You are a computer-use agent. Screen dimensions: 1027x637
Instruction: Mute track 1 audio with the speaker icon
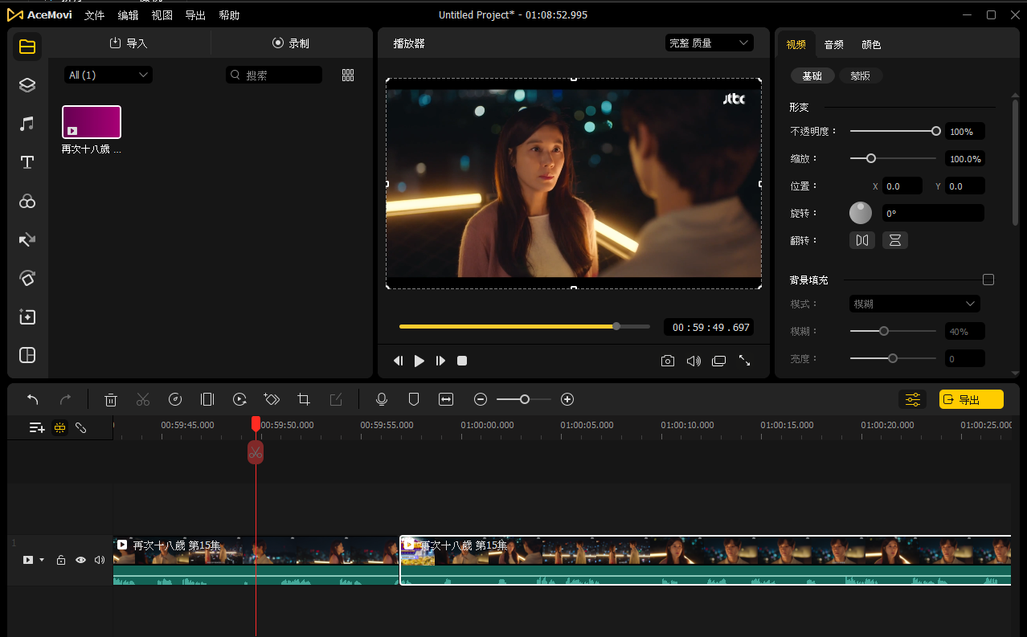(x=100, y=560)
